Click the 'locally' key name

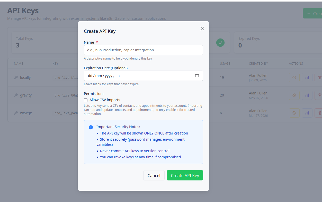25,78
